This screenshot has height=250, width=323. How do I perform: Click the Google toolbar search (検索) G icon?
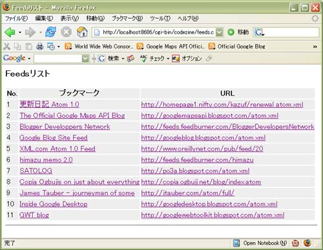click(x=101, y=58)
